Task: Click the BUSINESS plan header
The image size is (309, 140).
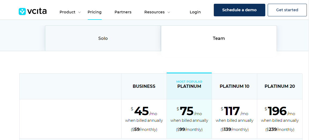Action: point(144,86)
